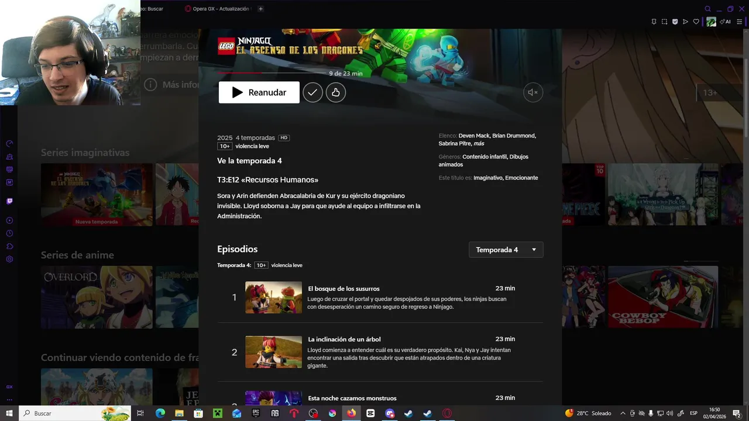Open GX Cleaner sidebar icon

click(x=9, y=157)
